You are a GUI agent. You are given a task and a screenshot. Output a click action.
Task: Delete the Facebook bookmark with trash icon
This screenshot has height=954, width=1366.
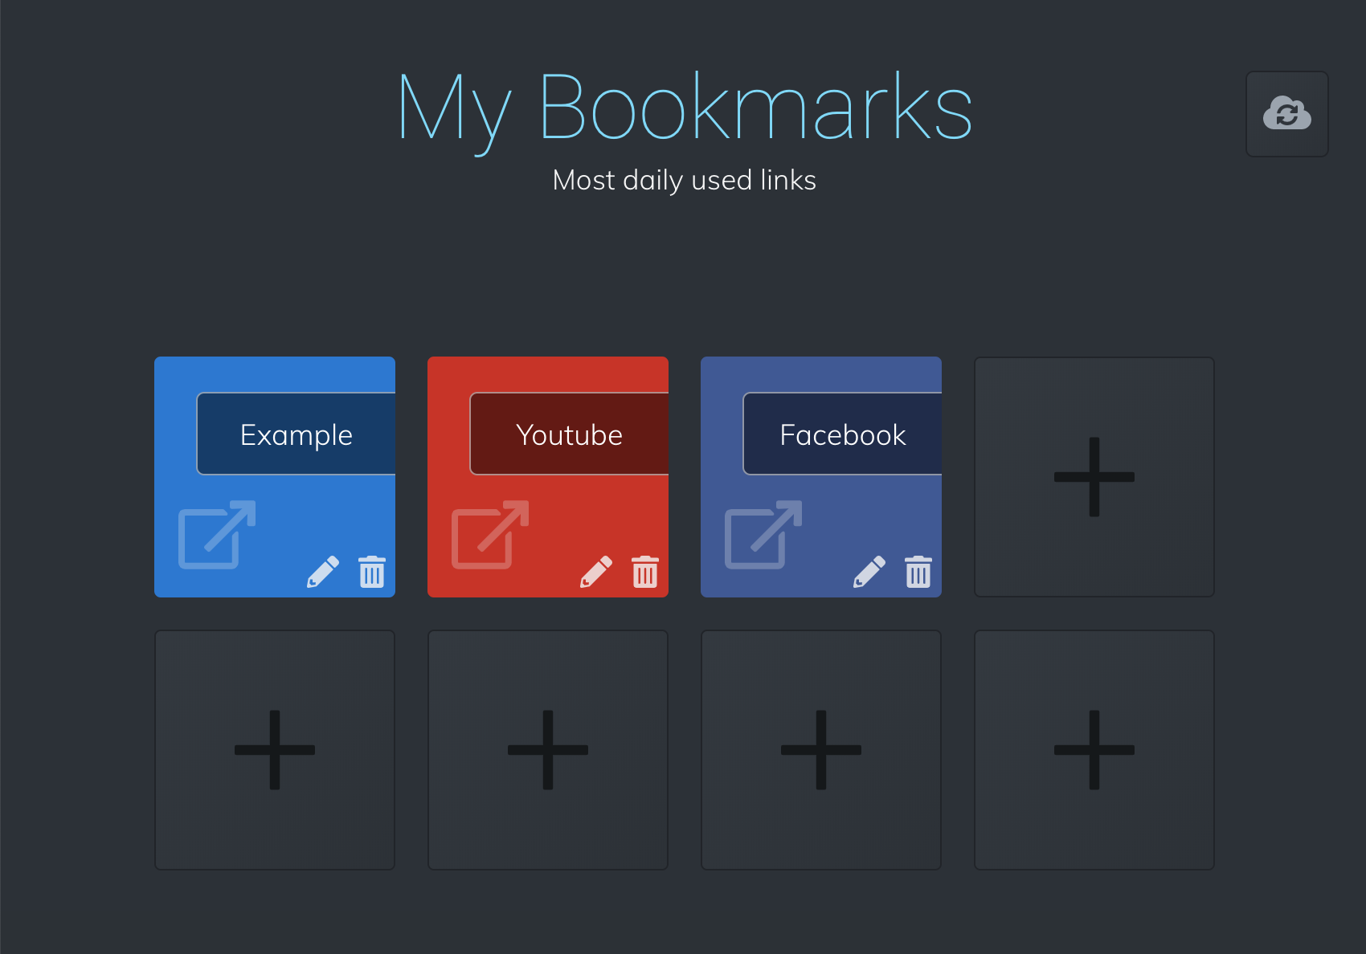coord(918,572)
